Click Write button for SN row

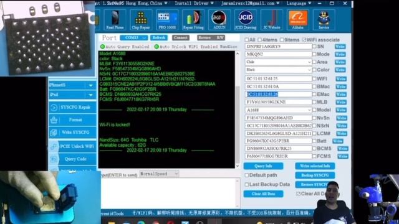click(x=340, y=47)
